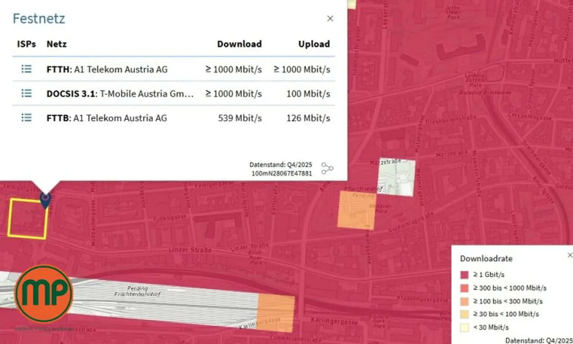
Task: Click the FTTH download value ≥ 1000 Mbit/s
Action: [x=234, y=69]
